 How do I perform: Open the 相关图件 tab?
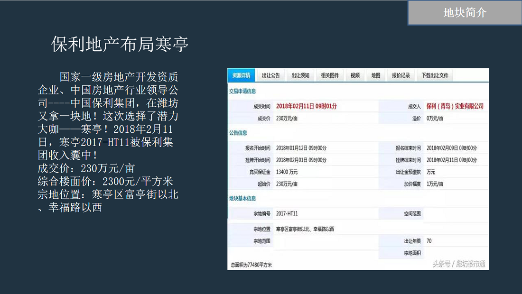(x=330, y=75)
